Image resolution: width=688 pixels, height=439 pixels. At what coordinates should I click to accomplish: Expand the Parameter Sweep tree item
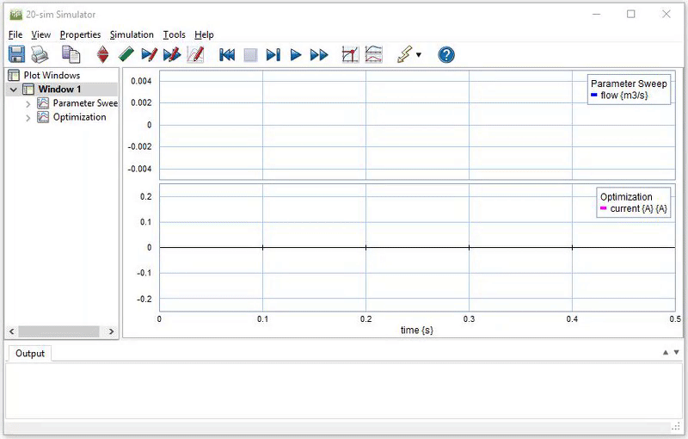tap(28, 103)
